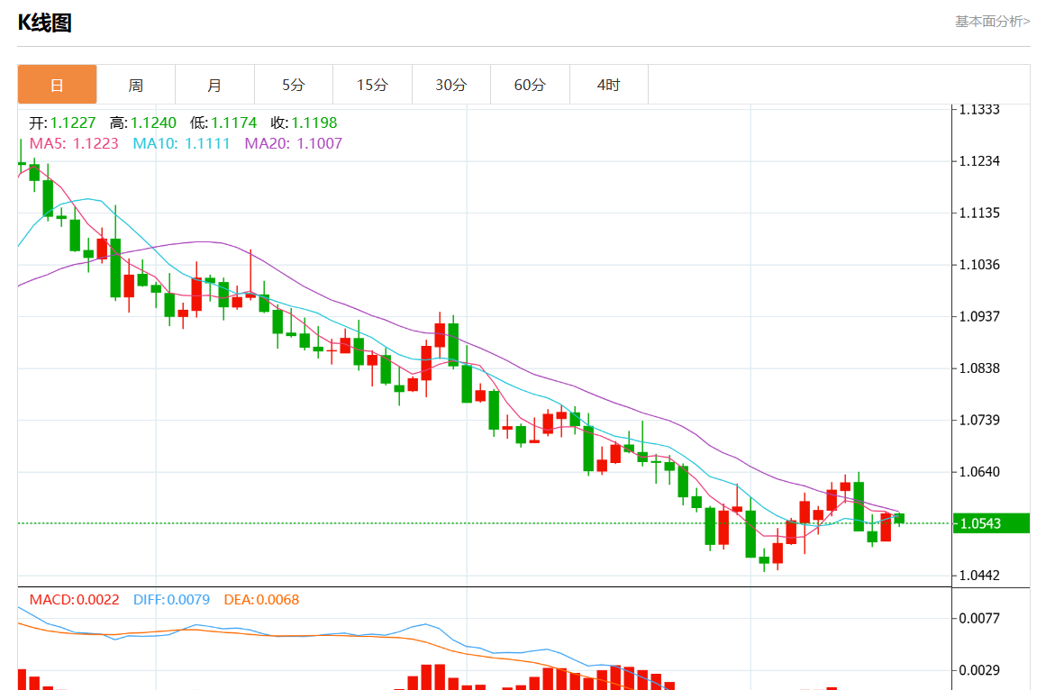Click the 1.0937 price axis label
Screen dimensions: 1064x690
[979, 316]
